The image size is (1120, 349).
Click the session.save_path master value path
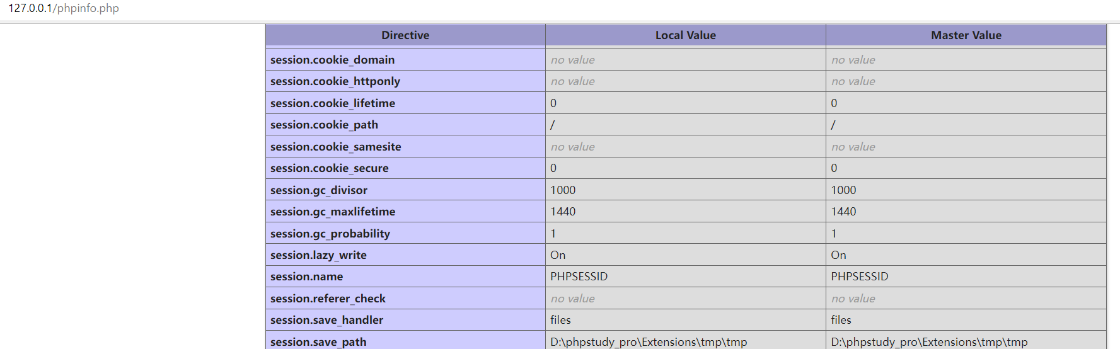[x=928, y=341]
